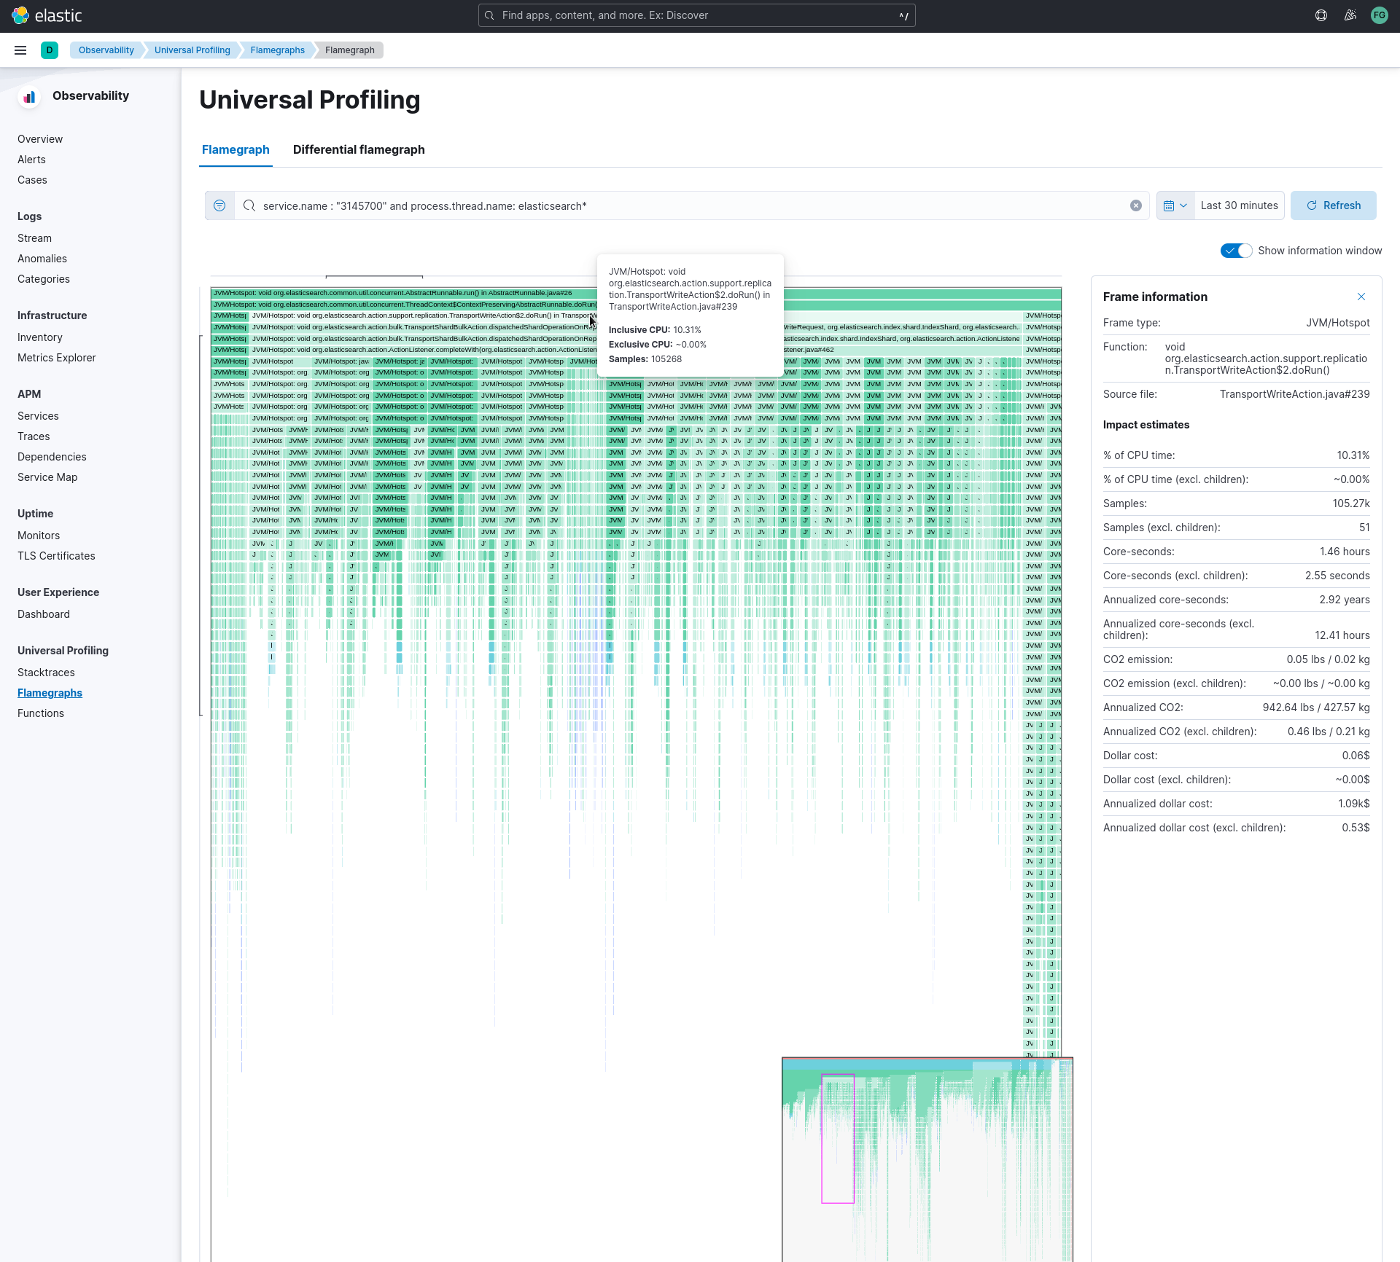Open the help menu icon

pyautogui.click(x=1321, y=15)
